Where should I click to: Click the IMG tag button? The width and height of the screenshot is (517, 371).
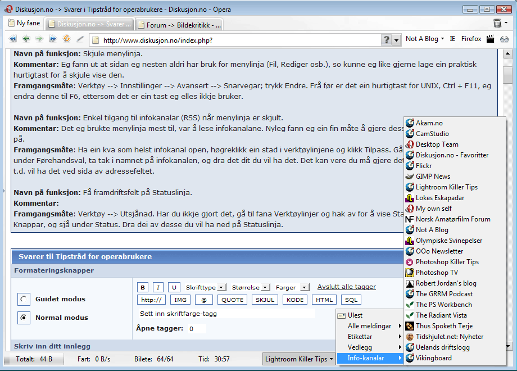point(180,300)
